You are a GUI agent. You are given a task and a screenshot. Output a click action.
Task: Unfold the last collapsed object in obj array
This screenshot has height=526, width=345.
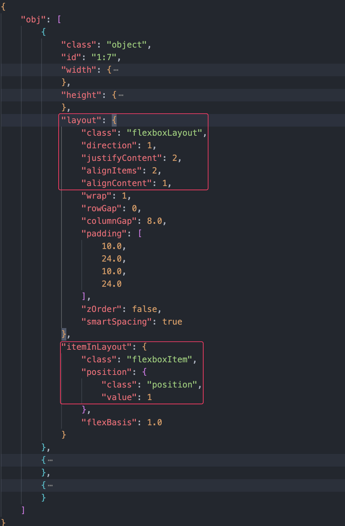pyautogui.click(x=50, y=485)
